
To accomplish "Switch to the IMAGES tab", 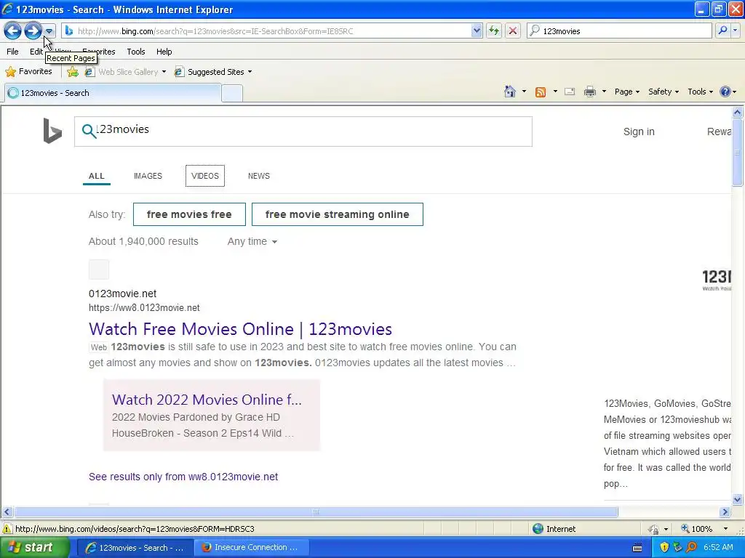I will (x=148, y=176).
